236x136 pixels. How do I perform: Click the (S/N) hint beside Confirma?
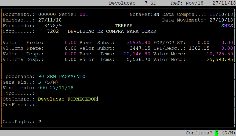(x=228, y=133)
